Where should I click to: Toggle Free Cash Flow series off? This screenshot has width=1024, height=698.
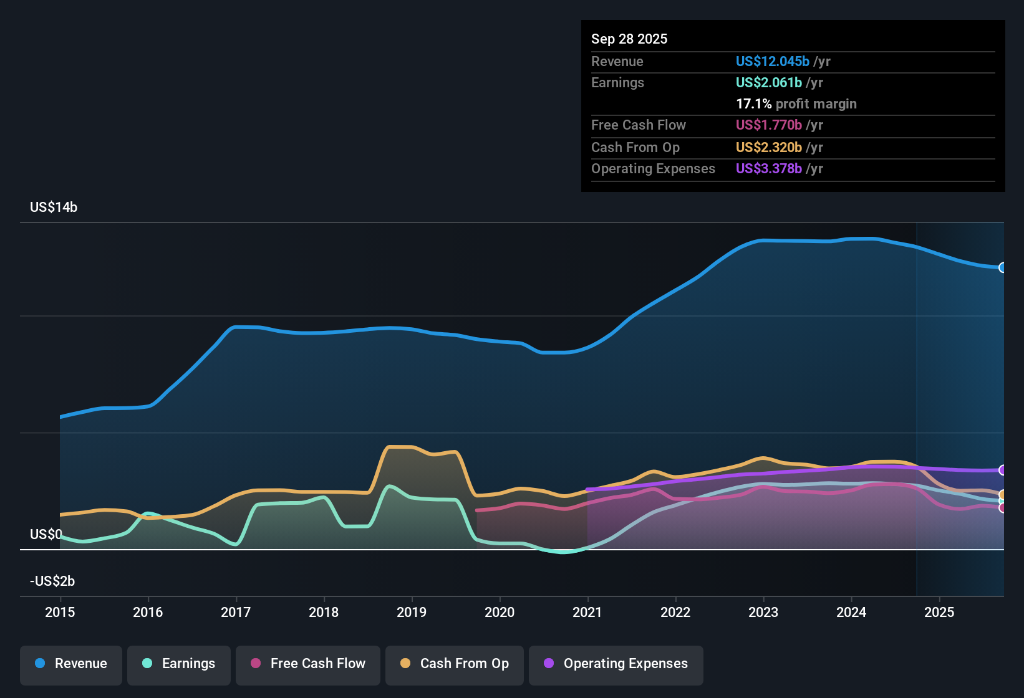[307, 664]
